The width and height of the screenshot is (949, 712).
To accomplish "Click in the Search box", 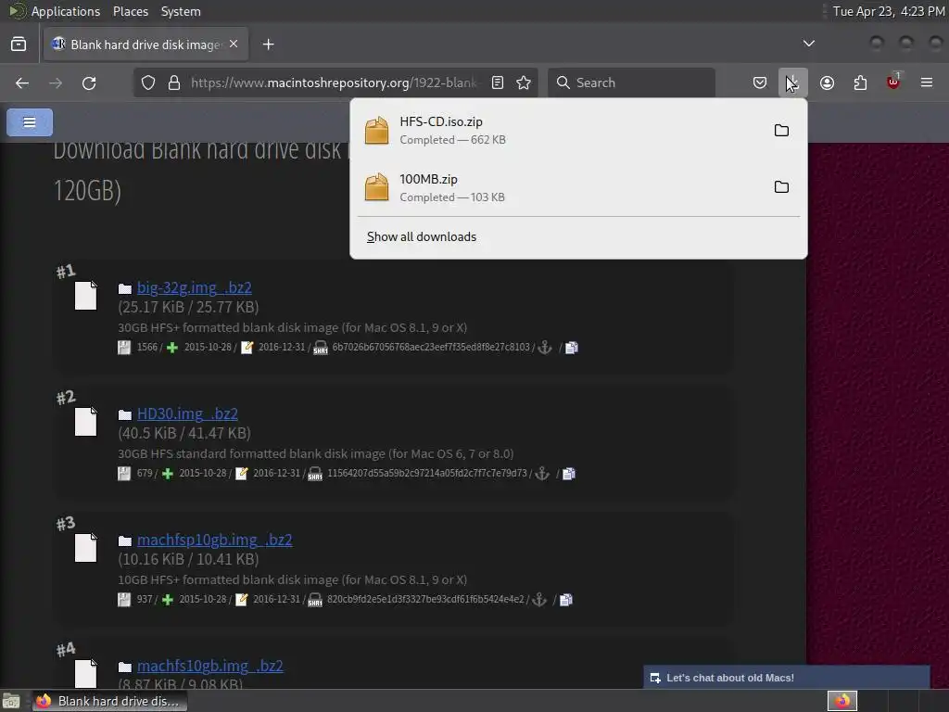I will [x=631, y=83].
